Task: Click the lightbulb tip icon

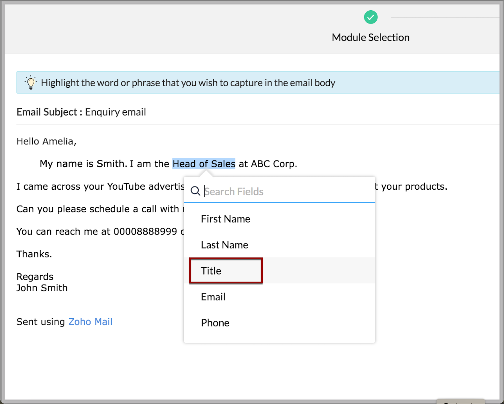Action: [31, 82]
